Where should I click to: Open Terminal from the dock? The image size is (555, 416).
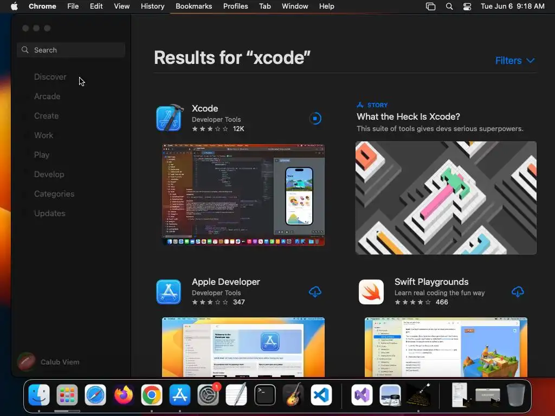click(264, 395)
